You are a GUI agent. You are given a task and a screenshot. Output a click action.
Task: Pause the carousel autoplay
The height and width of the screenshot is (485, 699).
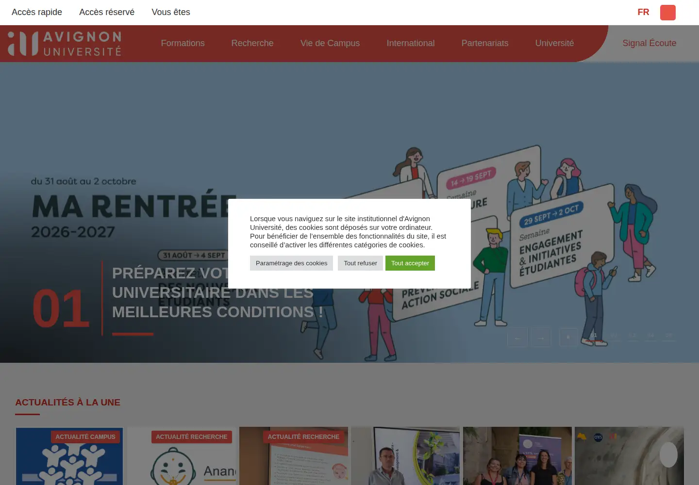pyautogui.click(x=568, y=337)
